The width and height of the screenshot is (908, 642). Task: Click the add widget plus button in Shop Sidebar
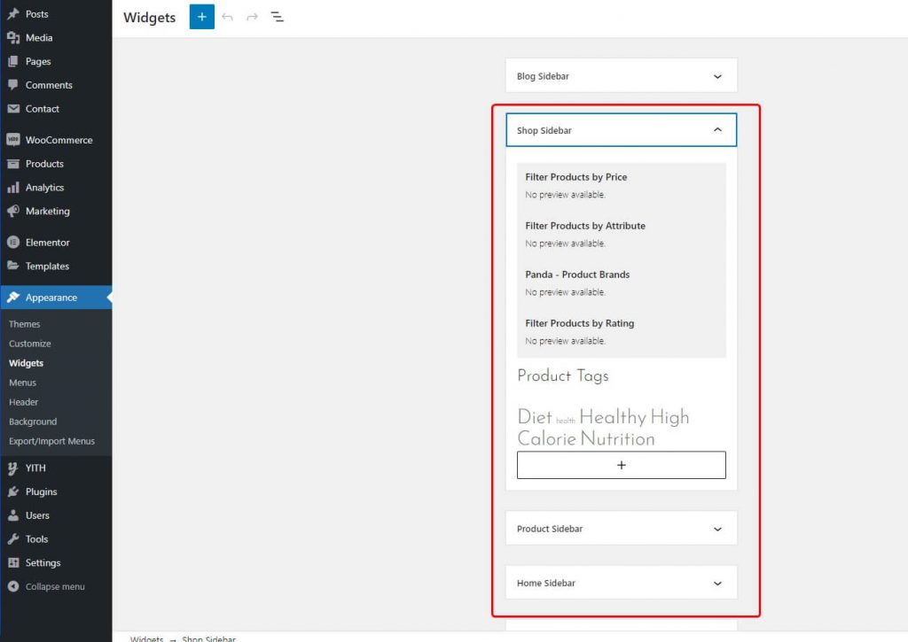point(621,465)
